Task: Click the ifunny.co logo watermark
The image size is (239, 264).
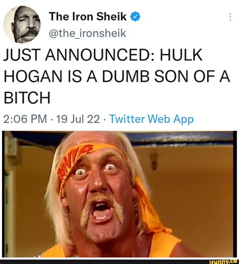Action: point(223,262)
